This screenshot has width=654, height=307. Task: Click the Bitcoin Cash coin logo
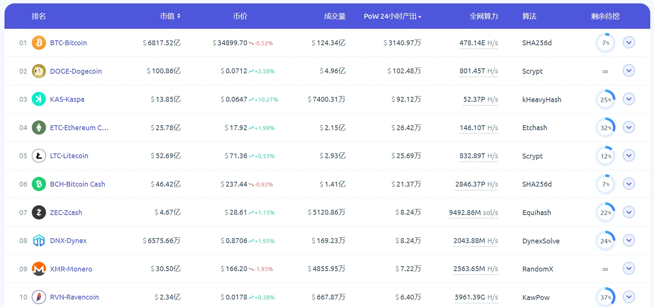[x=39, y=184]
